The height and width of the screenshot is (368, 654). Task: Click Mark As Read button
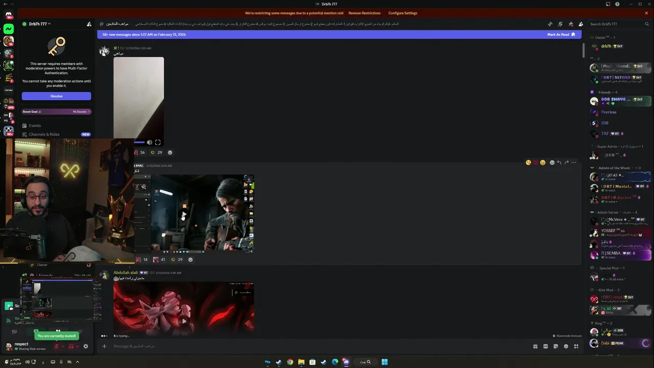(560, 34)
